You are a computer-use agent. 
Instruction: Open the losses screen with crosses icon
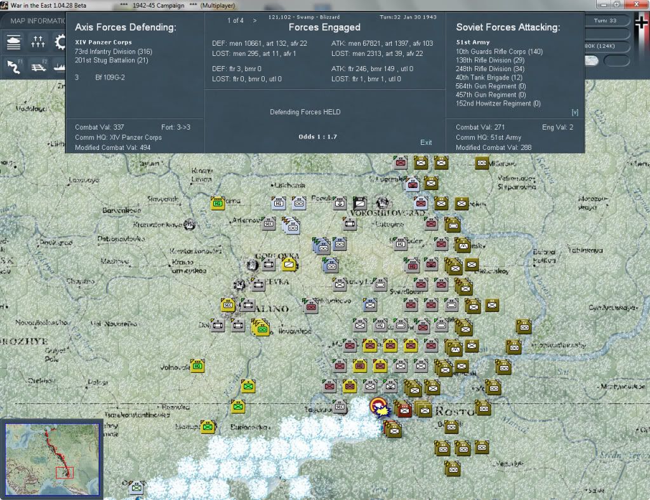tap(37, 43)
